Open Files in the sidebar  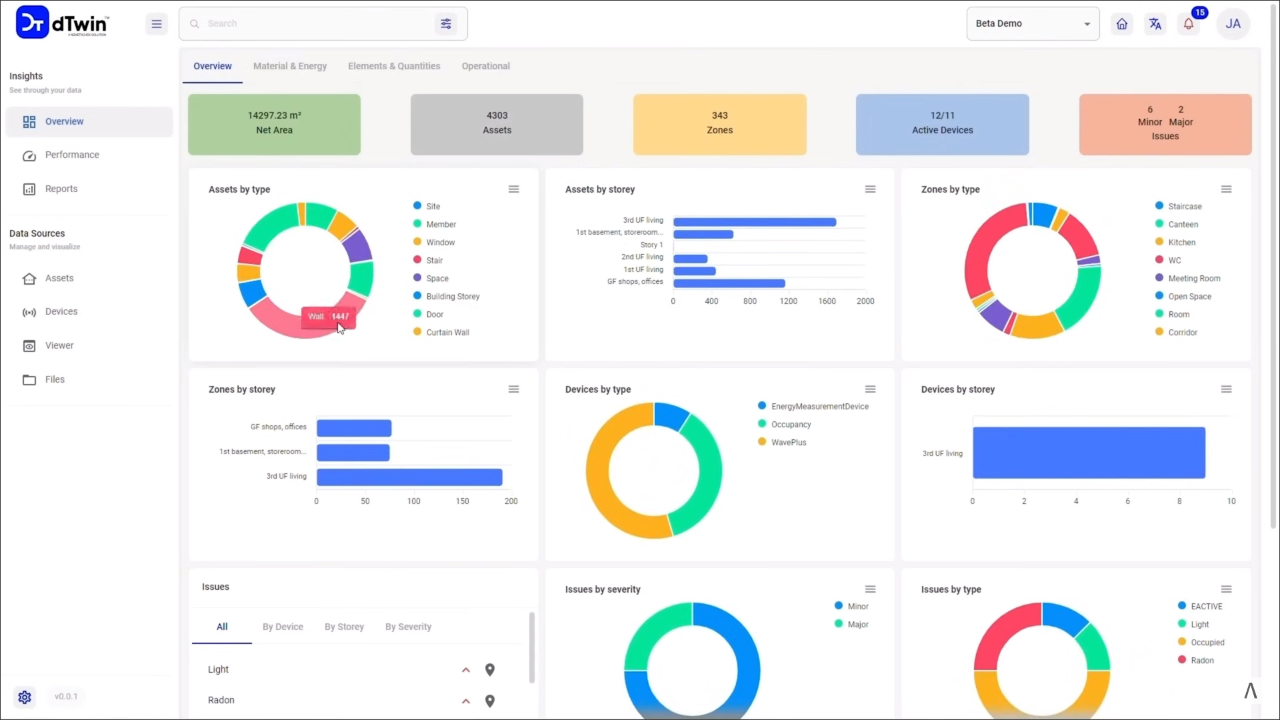(89, 380)
